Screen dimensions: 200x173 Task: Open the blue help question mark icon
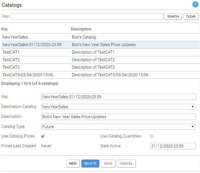pos(195,5)
